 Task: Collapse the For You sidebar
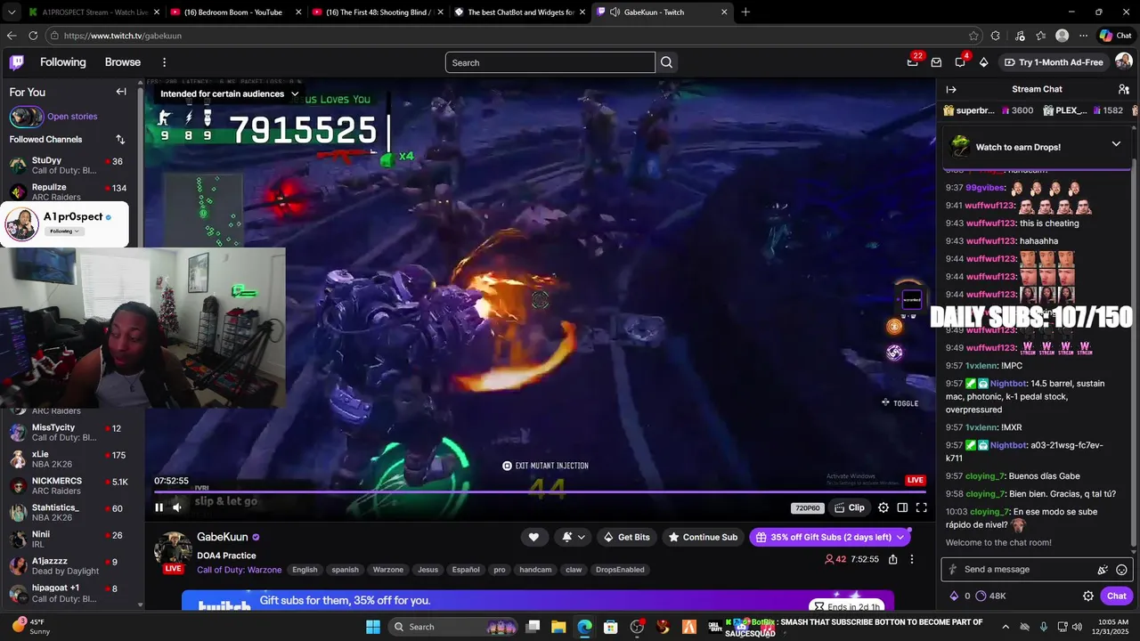tap(121, 92)
